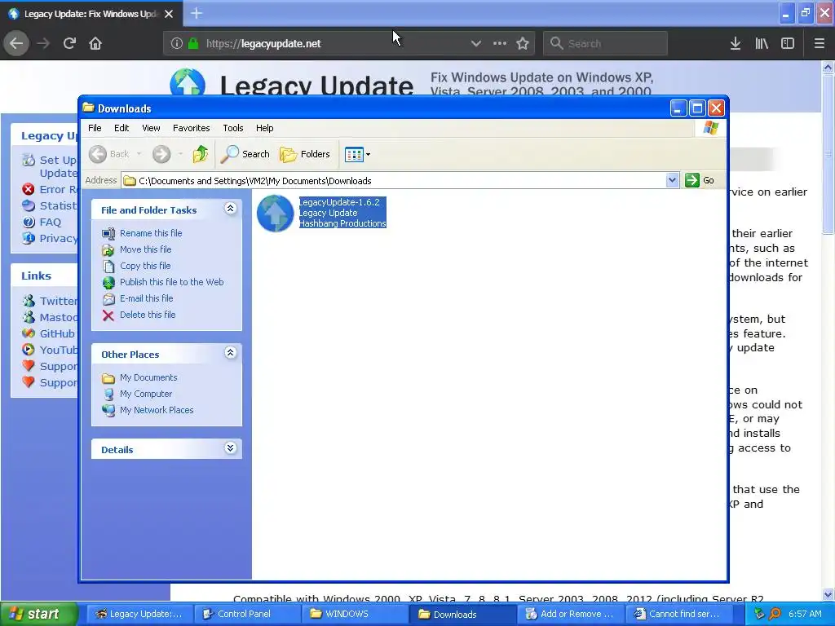
Task: Open Help menu in Downloads window
Action: tap(264, 128)
